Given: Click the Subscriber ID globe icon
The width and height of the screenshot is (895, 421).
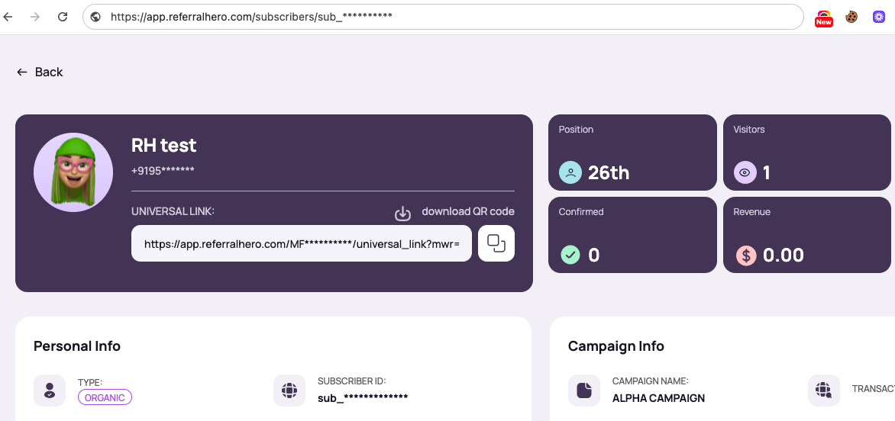Looking at the screenshot, I should 289,390.
